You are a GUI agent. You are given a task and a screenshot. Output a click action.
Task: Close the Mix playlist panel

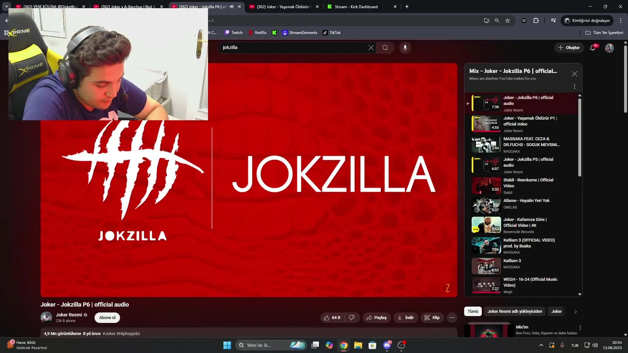pos(575,74)
